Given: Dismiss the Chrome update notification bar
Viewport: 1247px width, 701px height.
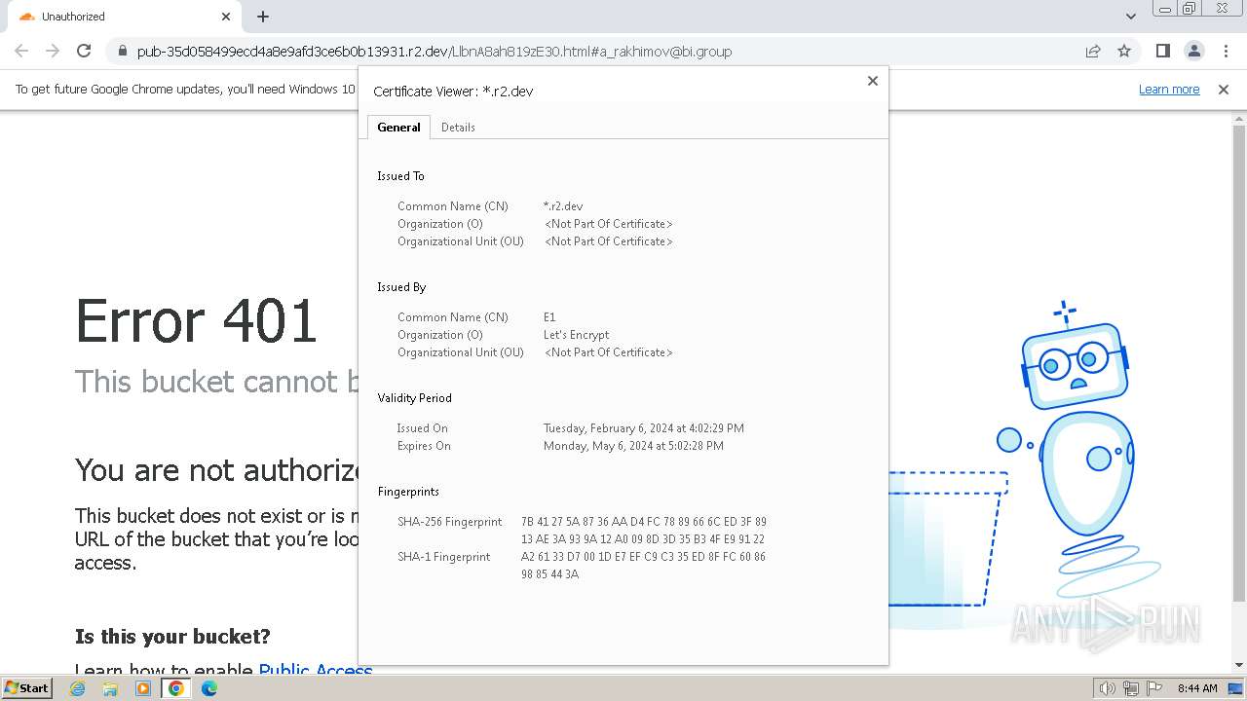Looking at the screenshot, I should click(x=1224, y=89).
